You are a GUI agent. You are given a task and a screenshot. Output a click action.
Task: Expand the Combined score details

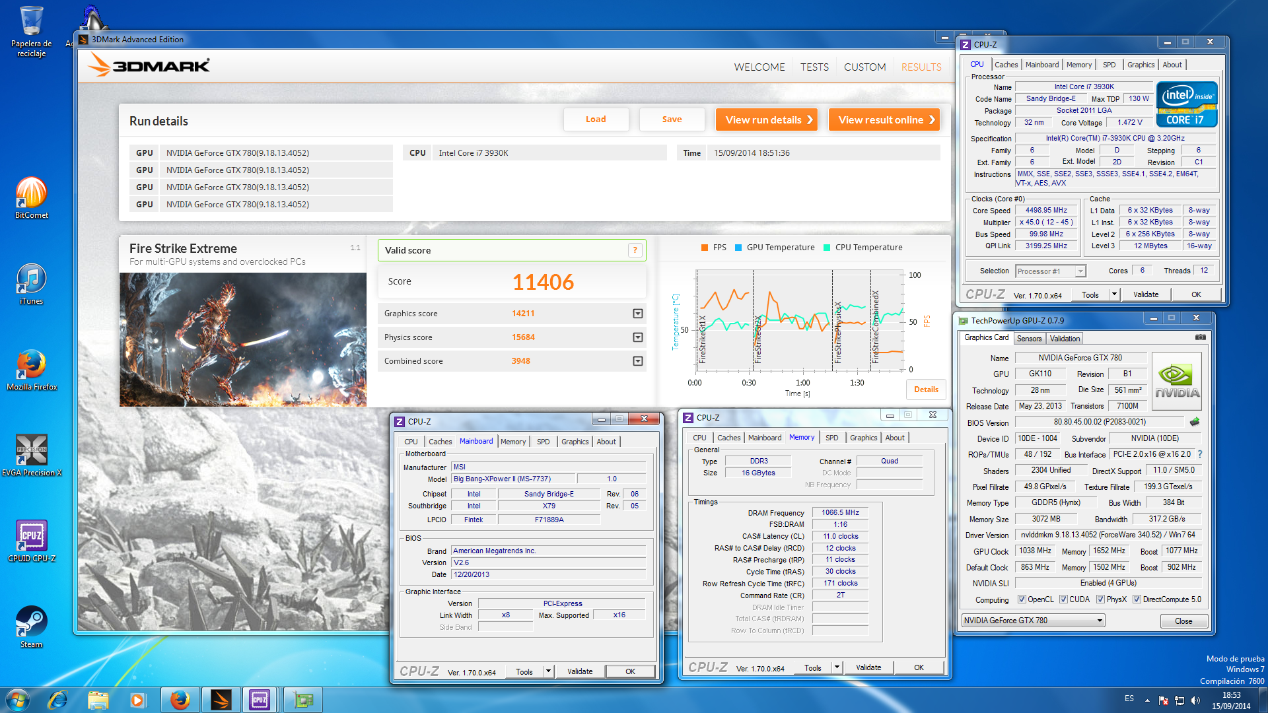click(x=637, y=361)
